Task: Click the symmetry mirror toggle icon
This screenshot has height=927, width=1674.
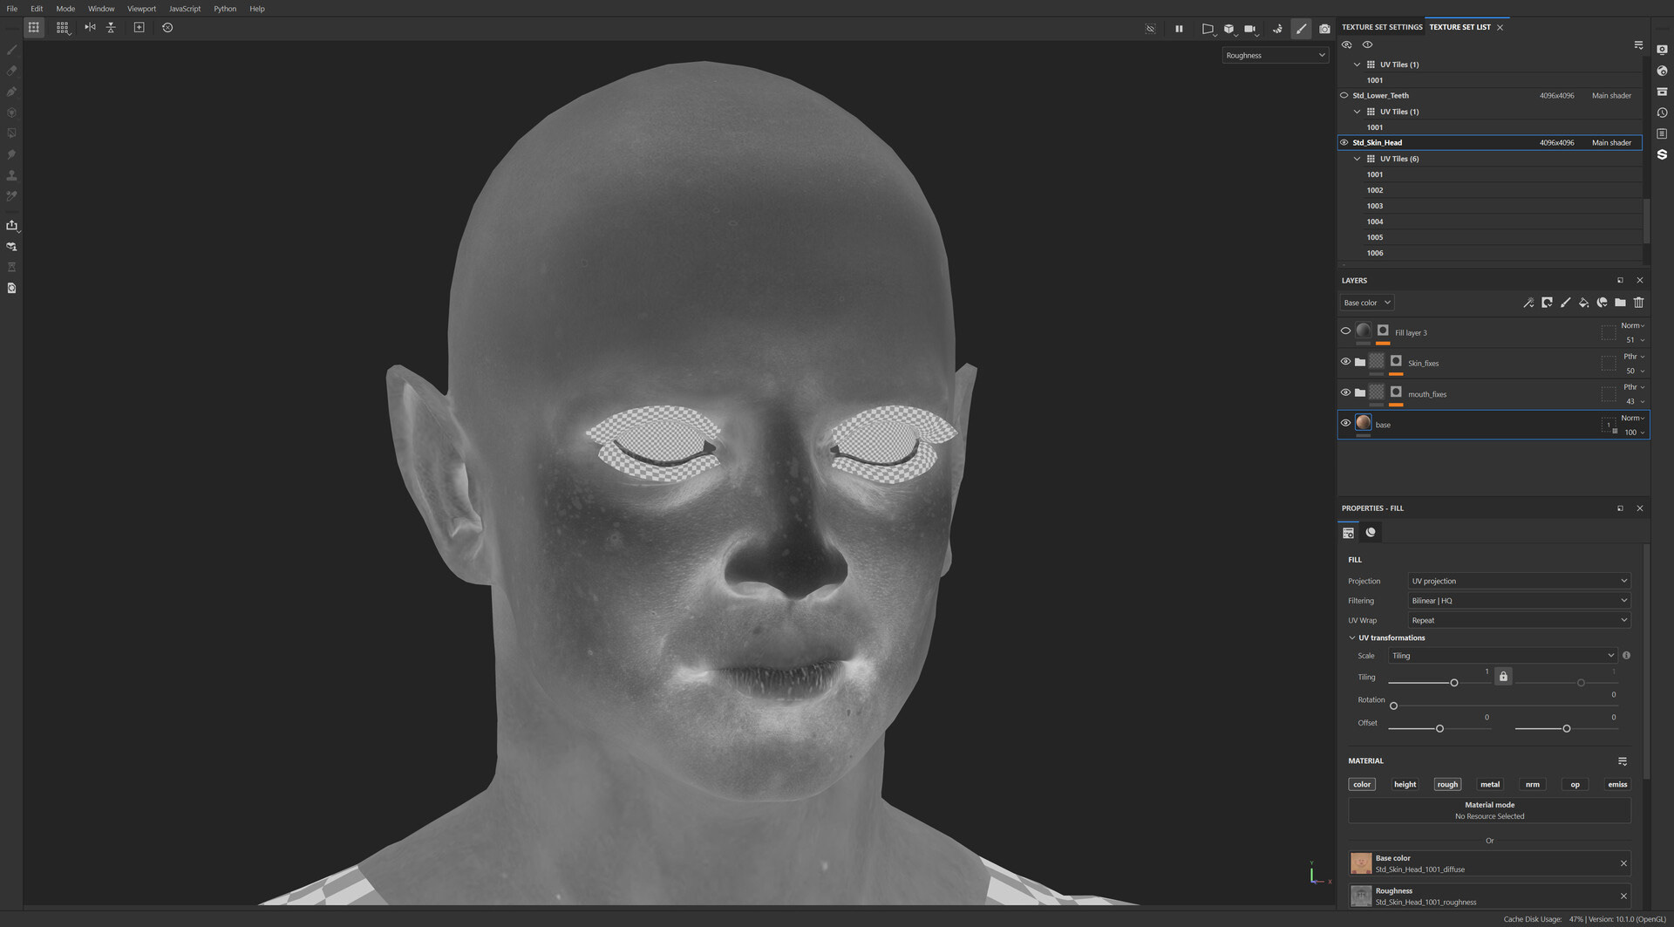Action: 90,28
